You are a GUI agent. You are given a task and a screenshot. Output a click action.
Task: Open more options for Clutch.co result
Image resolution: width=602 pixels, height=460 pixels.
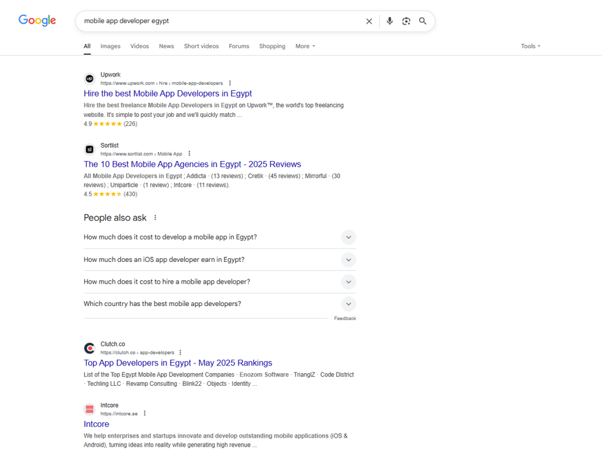(180, 353)
